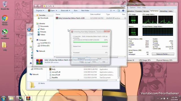181x101 pixels.
Task: Click the network icon in system tray
Action: (161, 98)
